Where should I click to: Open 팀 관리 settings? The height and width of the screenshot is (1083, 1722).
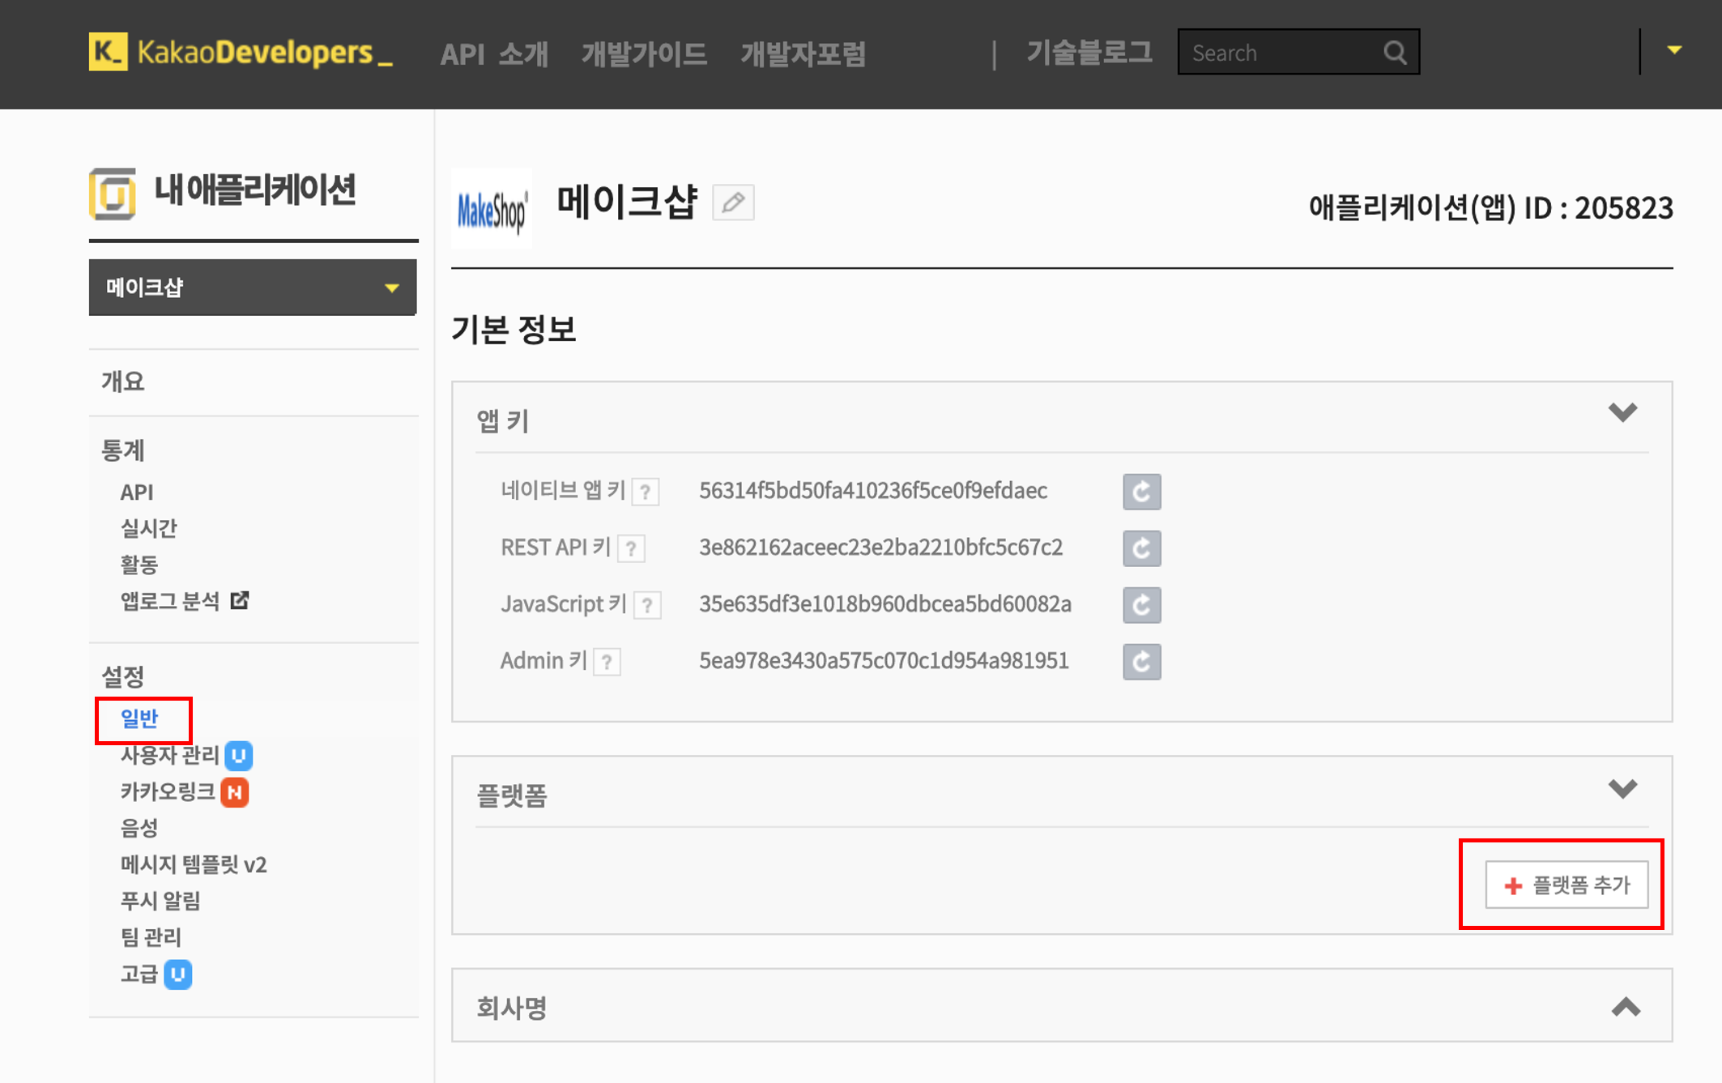tap(151, 937)
